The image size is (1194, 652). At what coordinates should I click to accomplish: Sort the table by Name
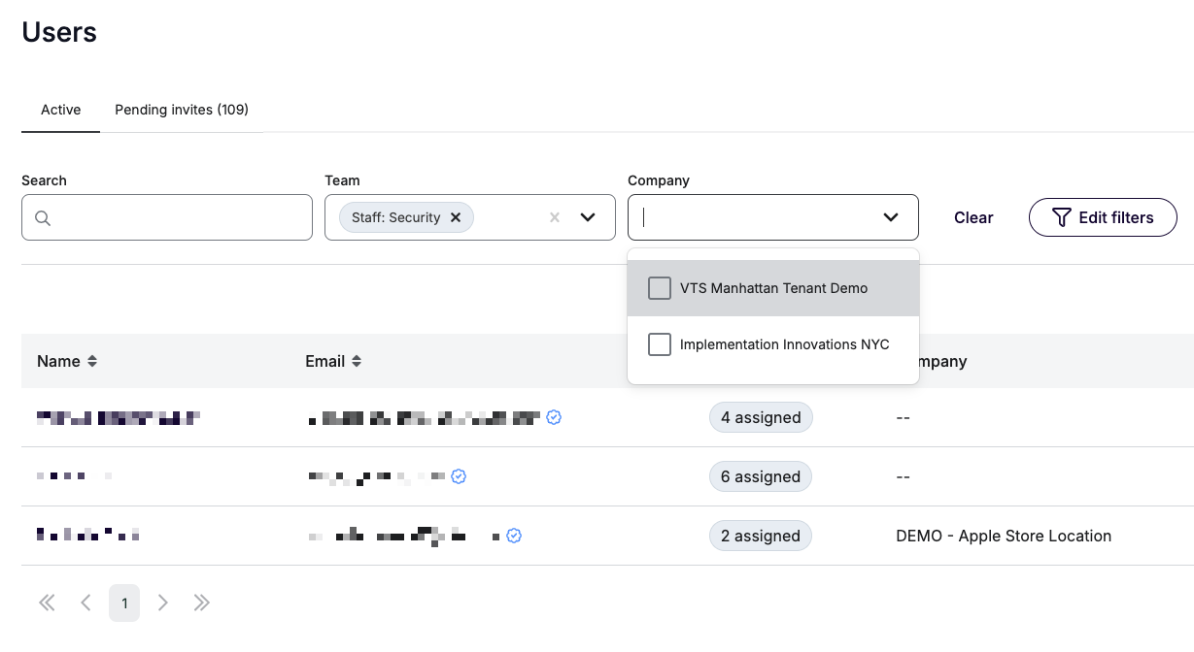pos(92,361)
